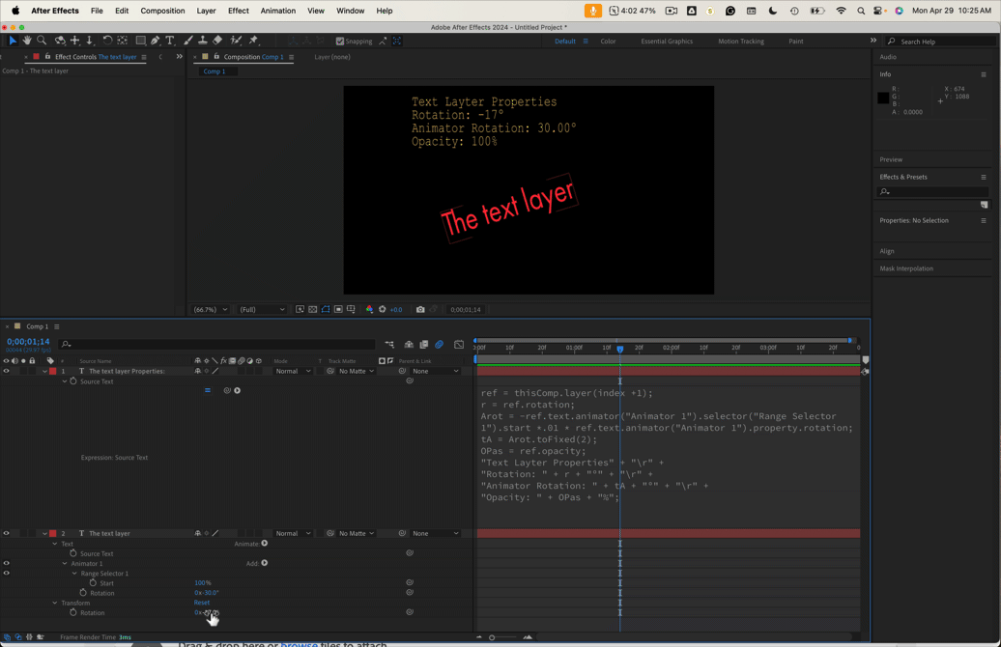1001x647 pixels.
Task: Open layer 2 No Matte dropdown
Action: click(x=357, y=533)
